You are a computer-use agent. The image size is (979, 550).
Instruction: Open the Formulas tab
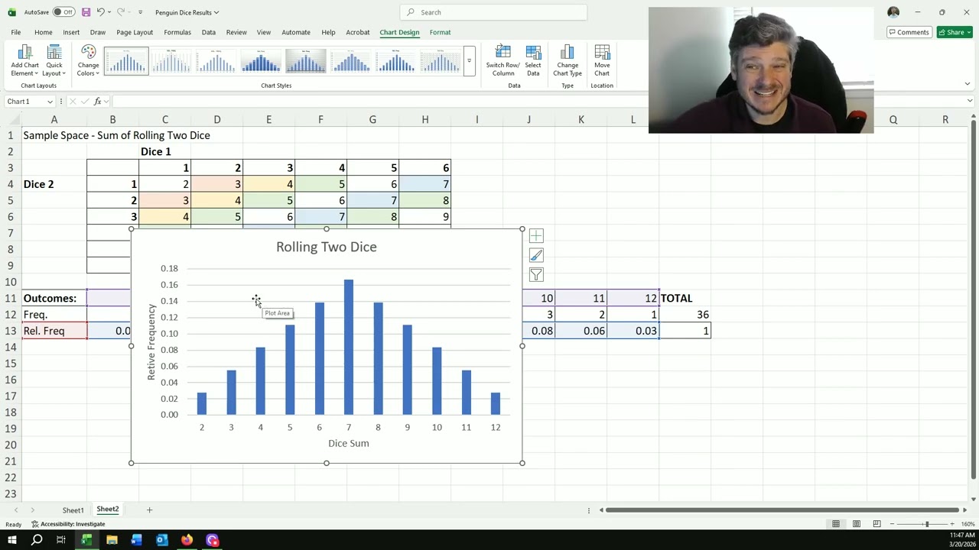[x=177, y=32]
